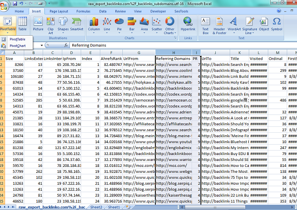Open the Data ribbon tab

(x=103, y=11)
